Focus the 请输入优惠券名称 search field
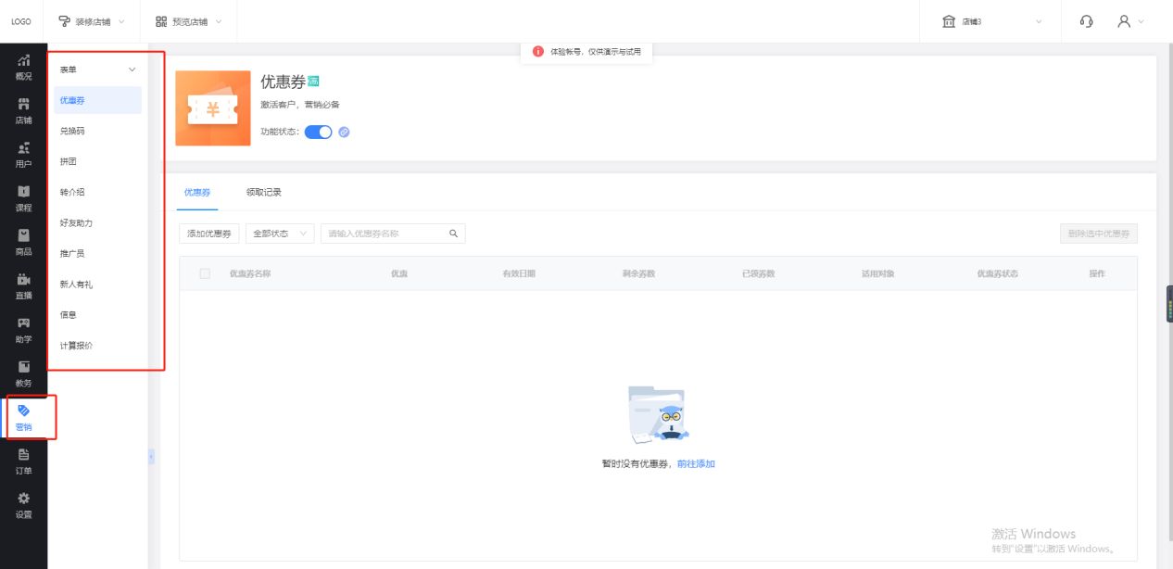The height and width of the screenshot is (569, 1173). coord(393,234)
